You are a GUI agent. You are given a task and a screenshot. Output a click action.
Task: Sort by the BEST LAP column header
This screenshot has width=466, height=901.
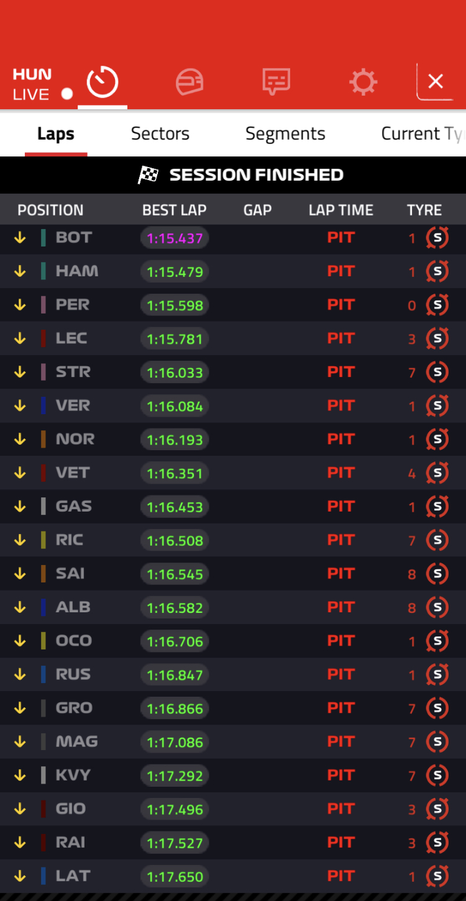(174, 210)
